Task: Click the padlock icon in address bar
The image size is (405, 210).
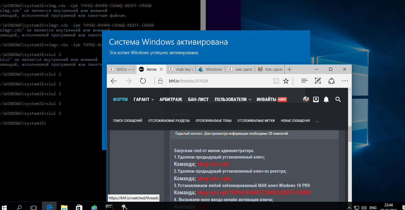Action: click(x=160, y=81)
